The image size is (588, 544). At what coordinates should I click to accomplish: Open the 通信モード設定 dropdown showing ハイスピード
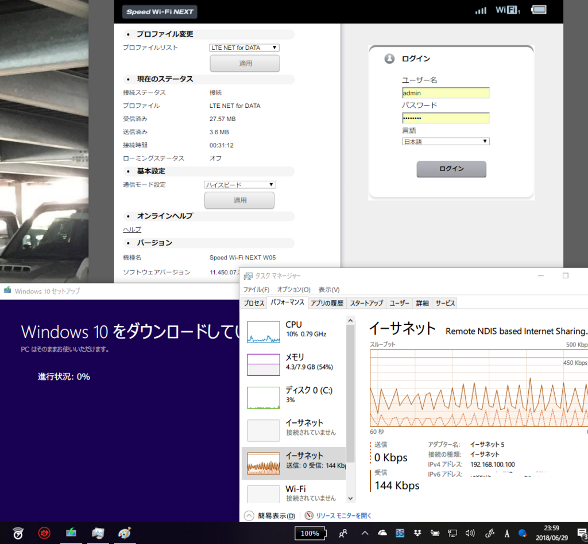(x=240, y=185)
